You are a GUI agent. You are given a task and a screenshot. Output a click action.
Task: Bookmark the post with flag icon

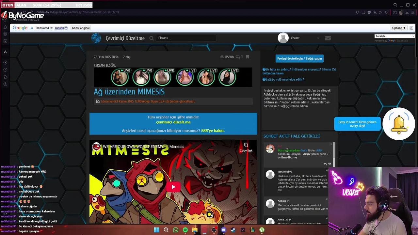click(x=248, y=57)
